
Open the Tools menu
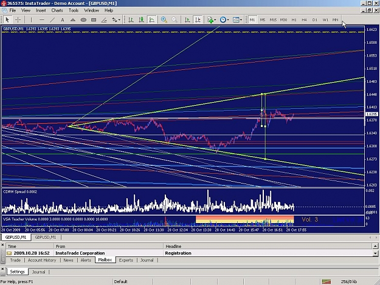(74, 10)
